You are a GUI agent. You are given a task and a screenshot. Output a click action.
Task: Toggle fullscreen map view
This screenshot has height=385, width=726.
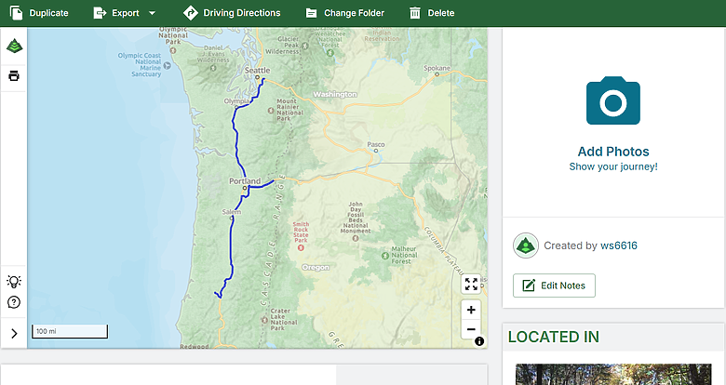pyautogui.click(x=471, y=284)
